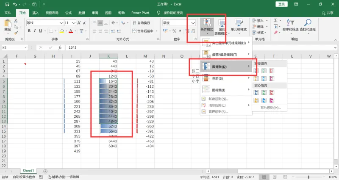Switch to Page Break Preview icon
Screen dimensions: 339x180
[285, 177]
